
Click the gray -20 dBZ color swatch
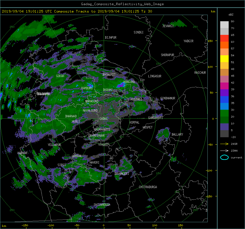[x=224, y=134]
